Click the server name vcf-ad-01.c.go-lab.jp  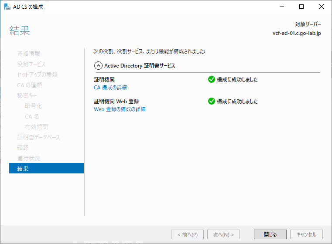(x=297, y=33)
